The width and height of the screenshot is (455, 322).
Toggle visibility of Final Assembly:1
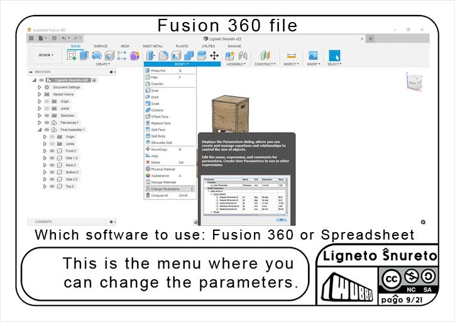tap(47, 130)
